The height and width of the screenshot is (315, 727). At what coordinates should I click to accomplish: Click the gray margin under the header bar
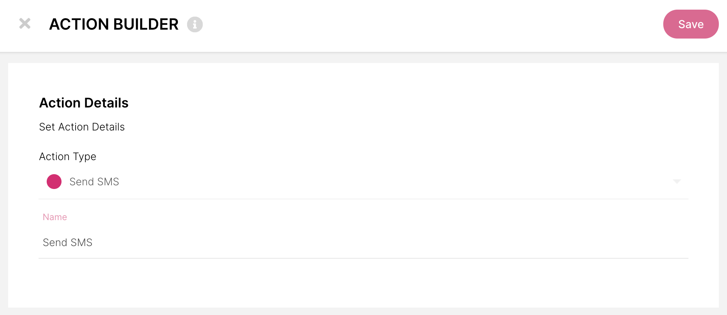click(x=363, y=57)
